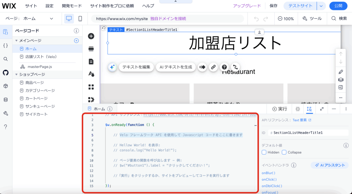Open the Site Design droplet icon

91,74
